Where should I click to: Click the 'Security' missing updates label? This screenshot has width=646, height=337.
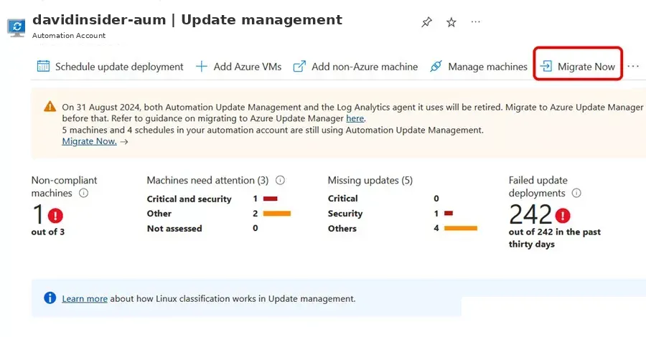pos(345,214)
